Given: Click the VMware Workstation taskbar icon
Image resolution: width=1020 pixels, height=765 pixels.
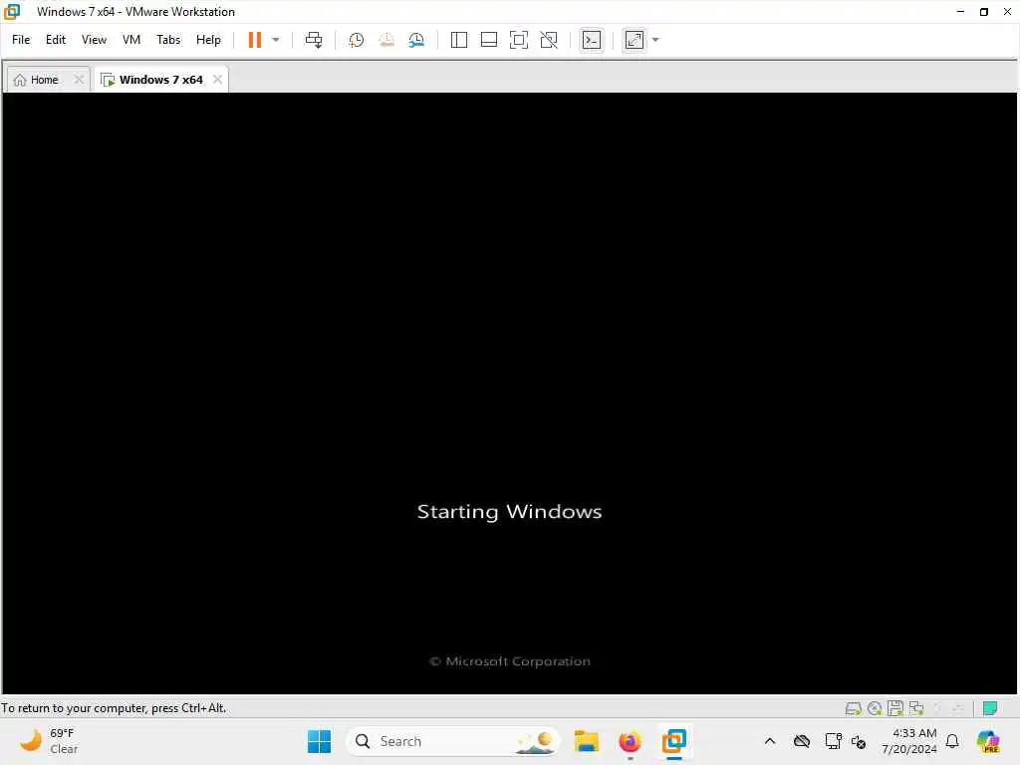Looking at the screenshot, I should 674,741.
